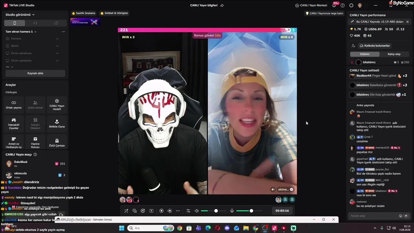
Task: Open Katkıda bulunanlar
Action: (x=375, y=46)
